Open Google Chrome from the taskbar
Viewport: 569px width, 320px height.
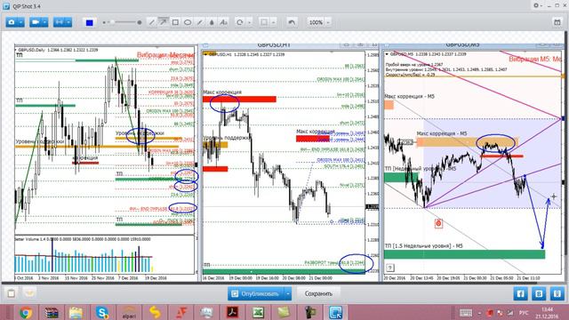coord(26,312)
